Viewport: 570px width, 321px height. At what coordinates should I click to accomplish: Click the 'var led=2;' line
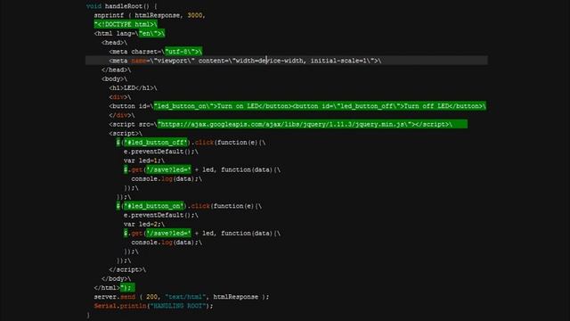tap(144, 224)
